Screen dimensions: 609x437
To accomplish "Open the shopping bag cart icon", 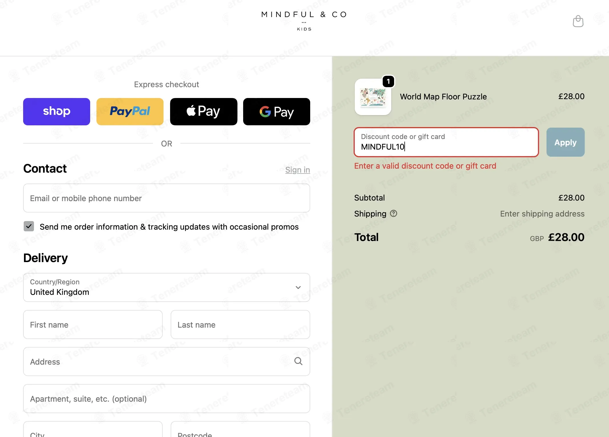I will coord(578,21).
